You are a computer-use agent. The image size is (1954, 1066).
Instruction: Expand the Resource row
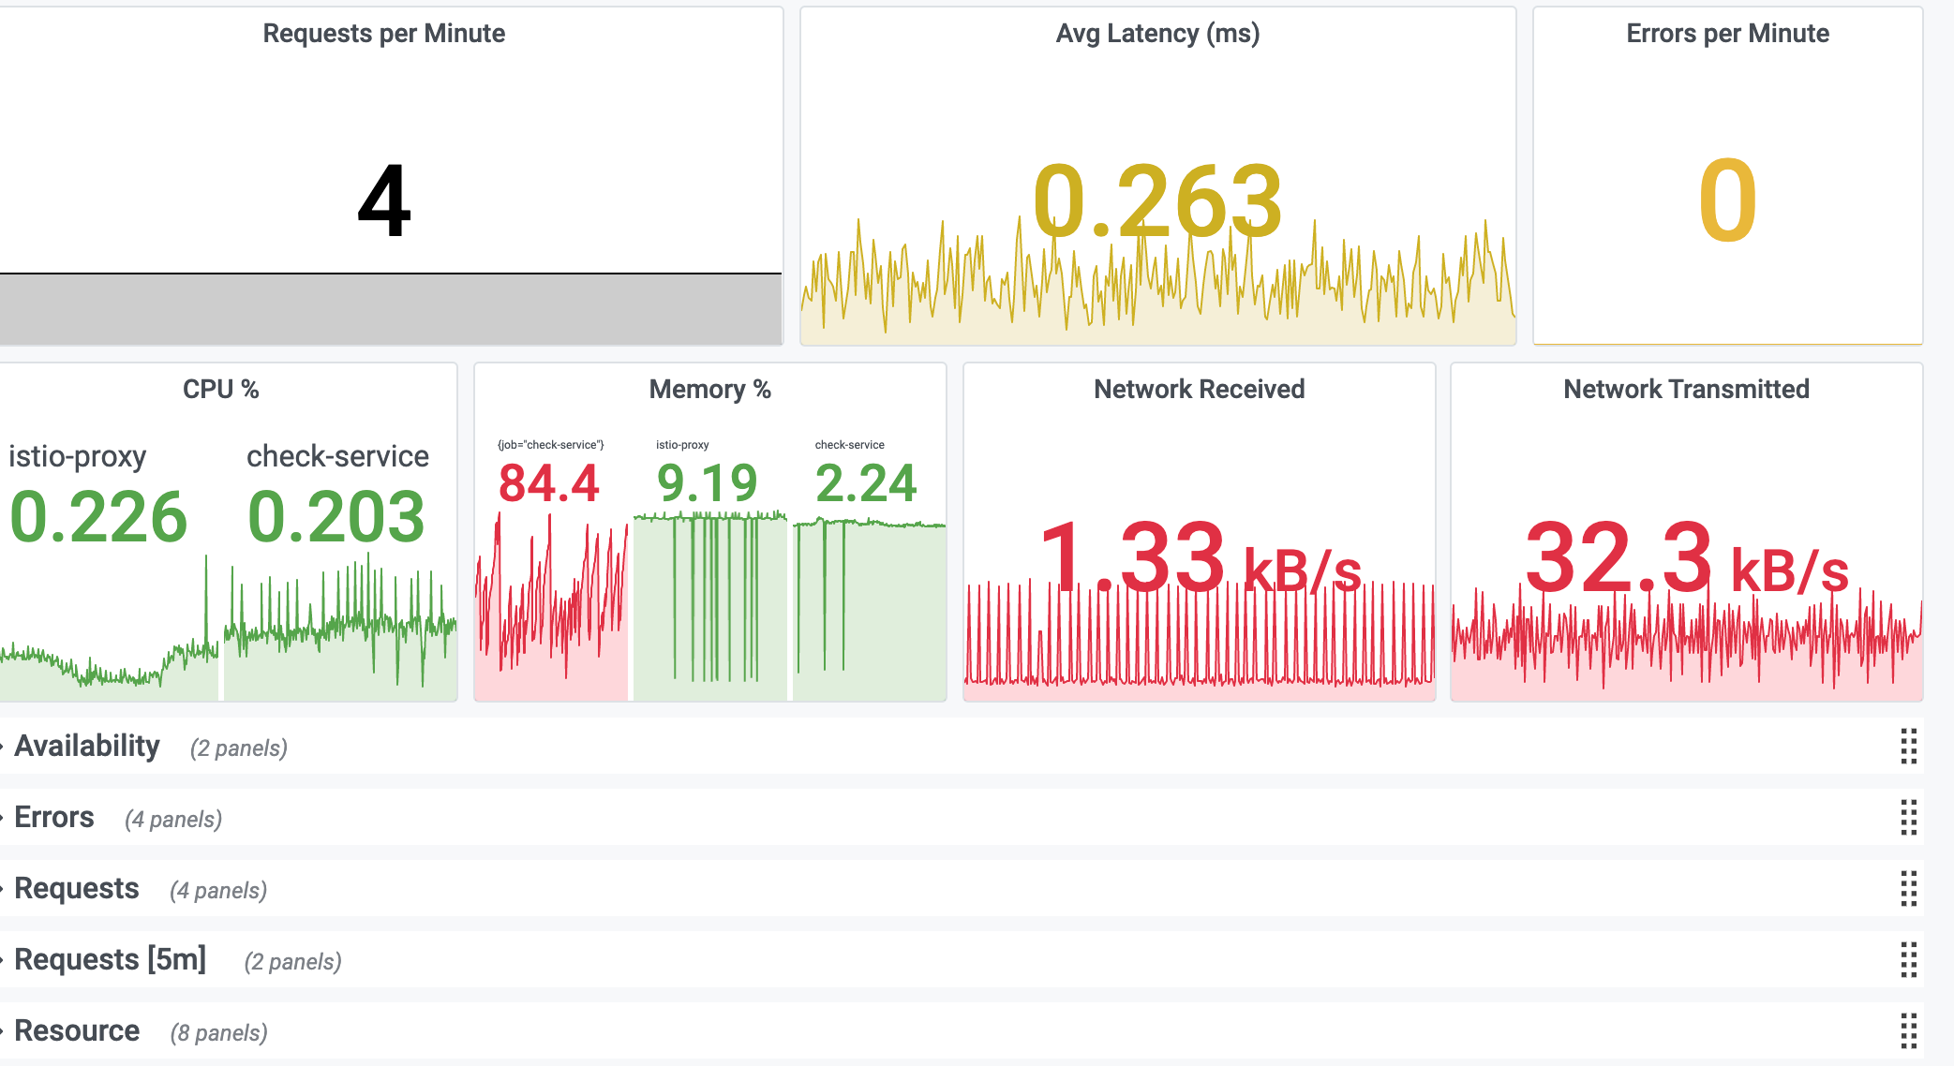[77, 1031]
